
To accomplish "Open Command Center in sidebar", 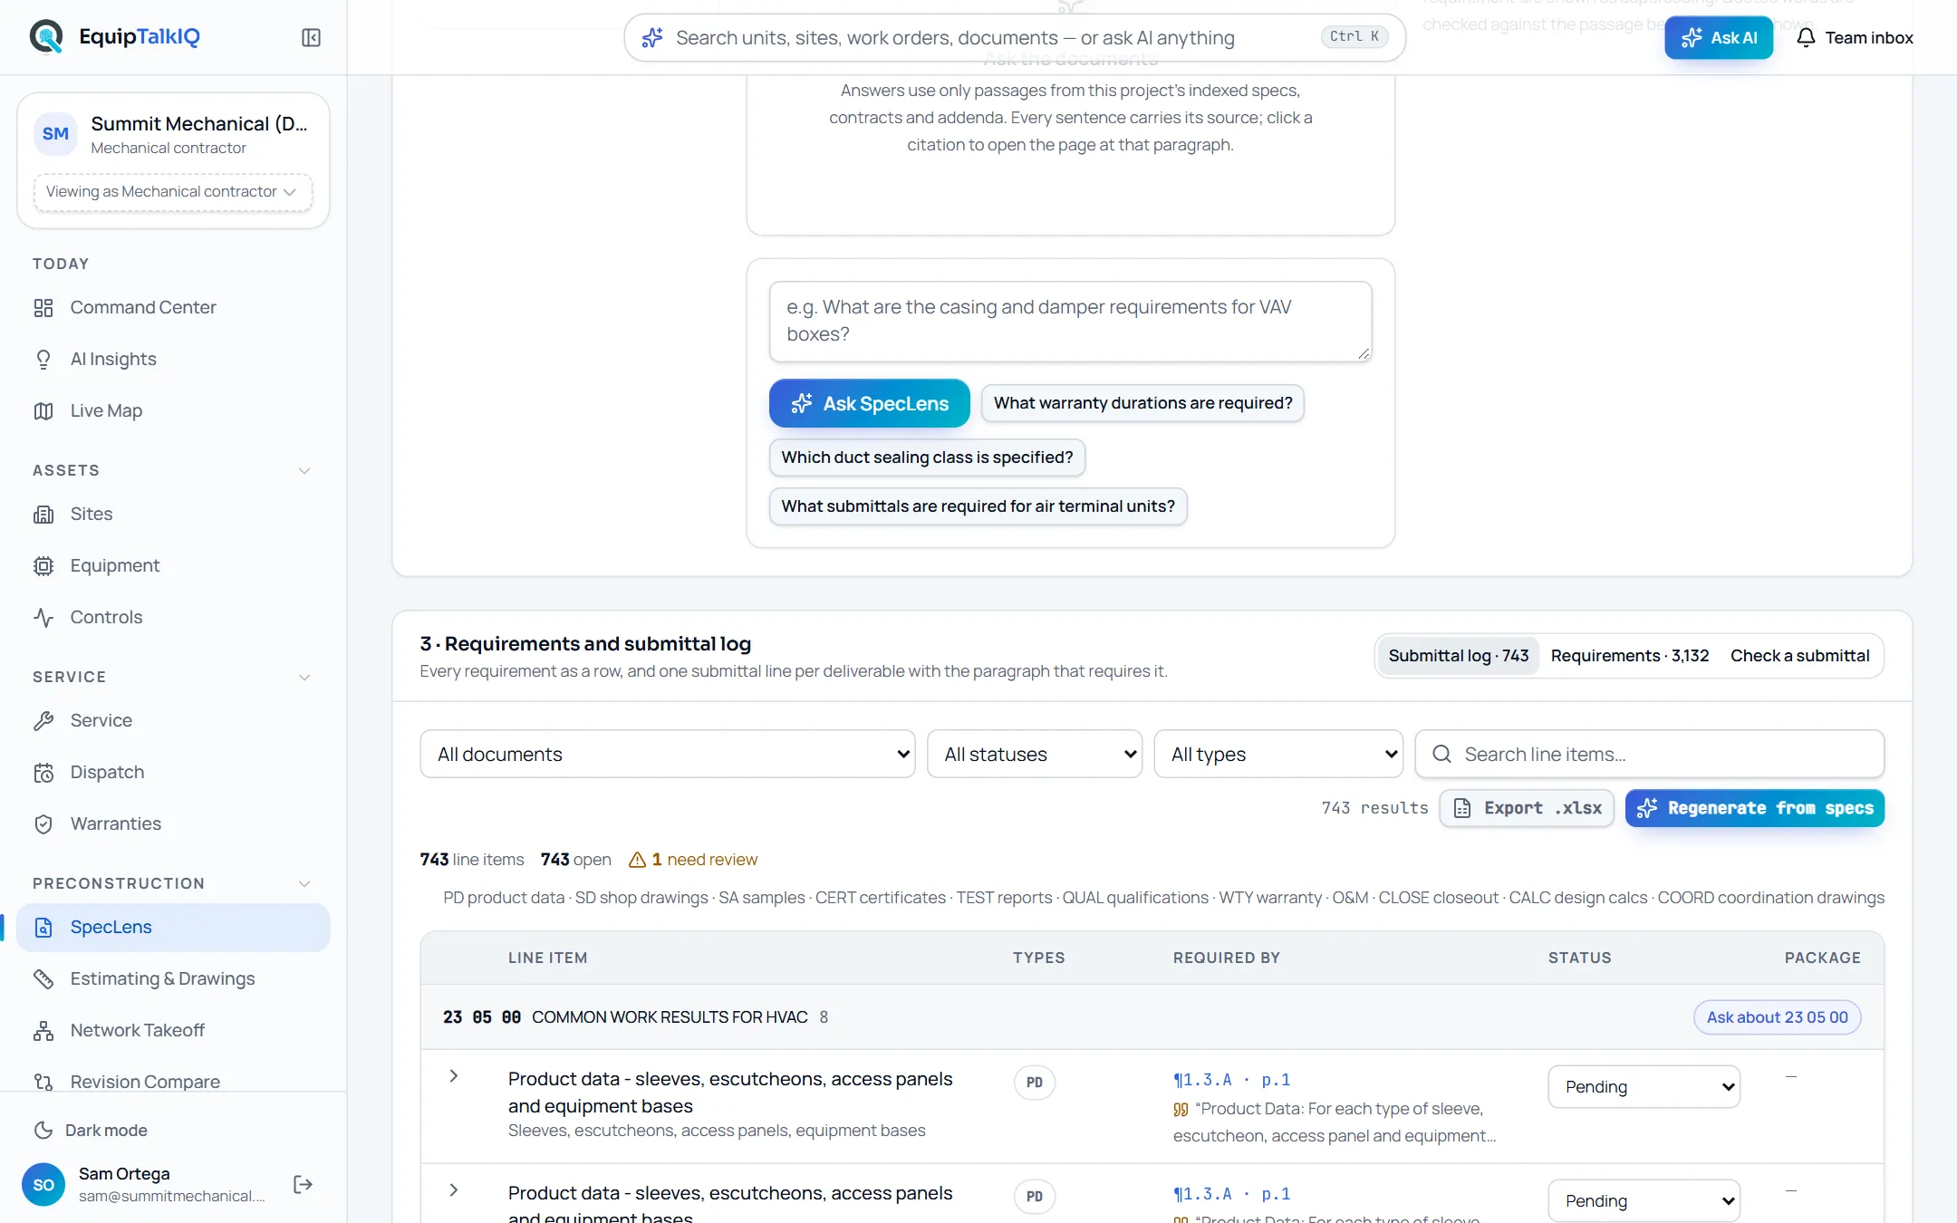I will point(173,307).
